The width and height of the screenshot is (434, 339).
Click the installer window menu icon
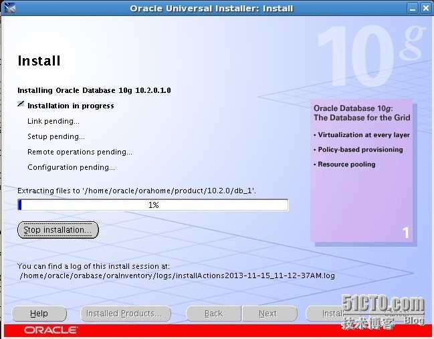(9, 8)
